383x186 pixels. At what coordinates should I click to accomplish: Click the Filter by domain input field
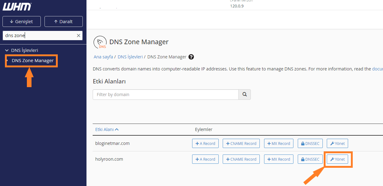coord(166,95)
